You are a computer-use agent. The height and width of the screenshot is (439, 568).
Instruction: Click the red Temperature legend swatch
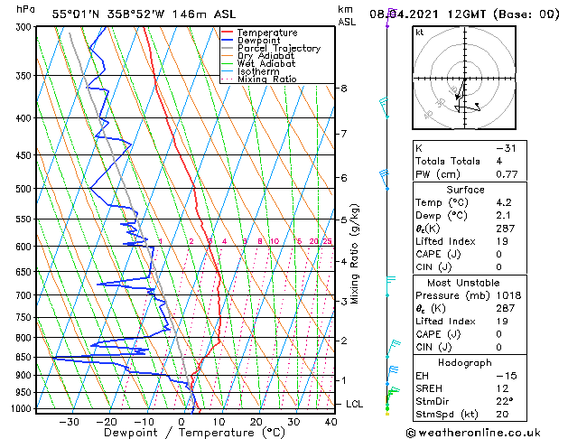228,33
